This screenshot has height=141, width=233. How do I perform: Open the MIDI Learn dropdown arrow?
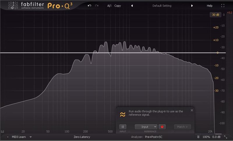click(31, 137)
